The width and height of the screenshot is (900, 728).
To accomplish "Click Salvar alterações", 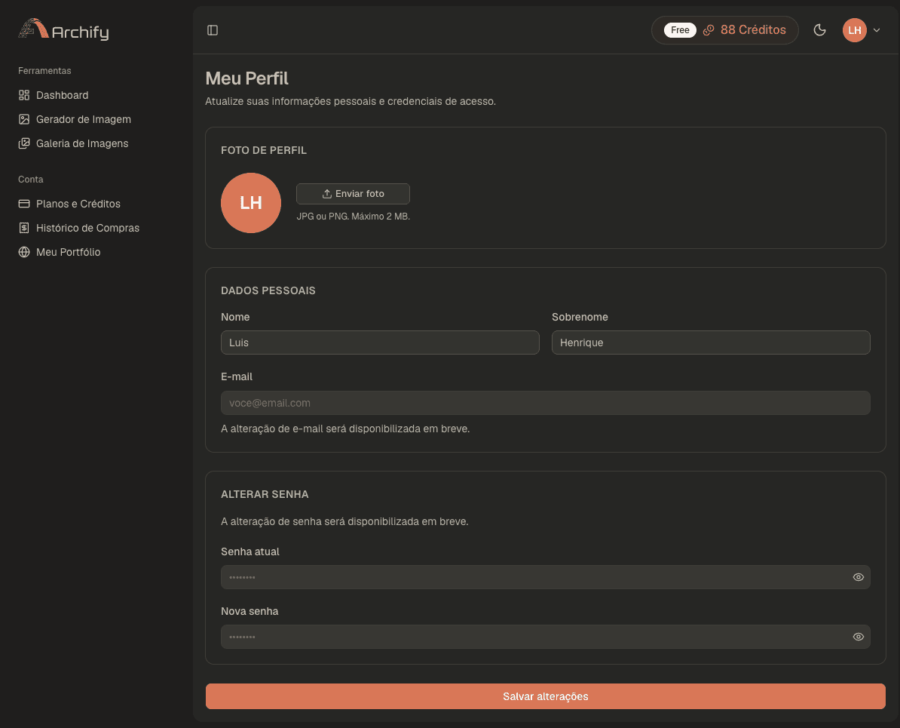I will click(545, 696).
